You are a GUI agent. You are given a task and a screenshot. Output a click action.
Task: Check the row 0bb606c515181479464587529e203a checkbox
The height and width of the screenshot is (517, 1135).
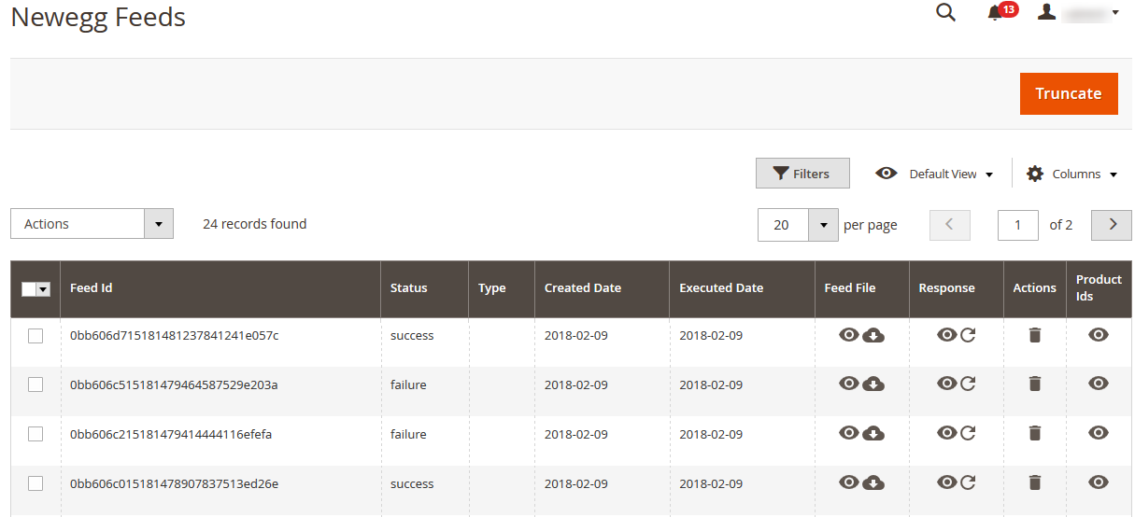(x=35, y=384)
